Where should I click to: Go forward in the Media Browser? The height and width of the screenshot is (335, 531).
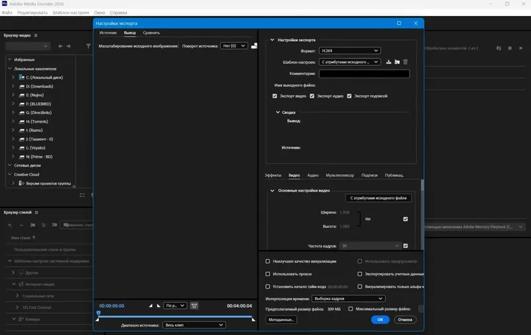(x=69, y=46)
